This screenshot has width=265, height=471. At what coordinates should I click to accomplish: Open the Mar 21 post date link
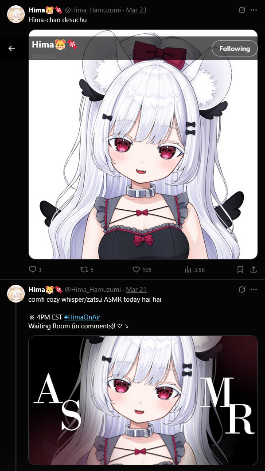[136, 290]
